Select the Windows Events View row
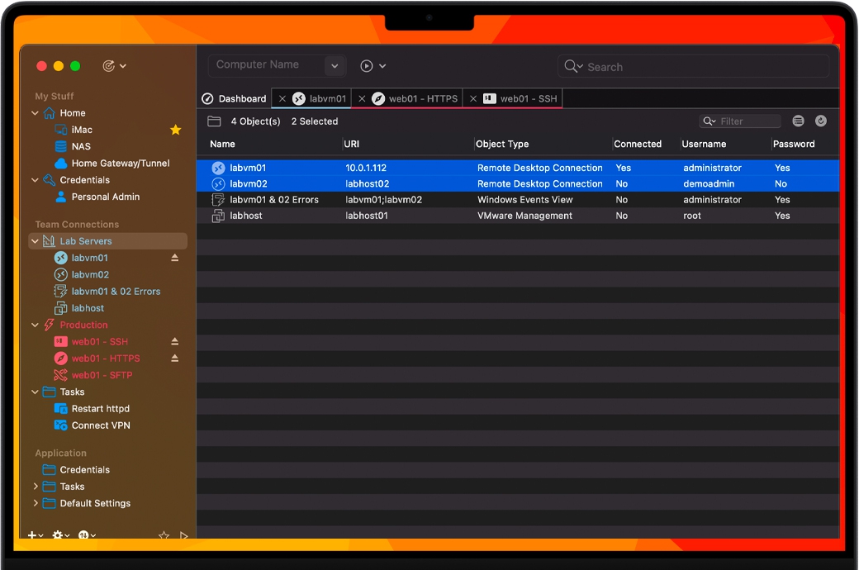The image size is (859, 570). [x=518, y=200]
